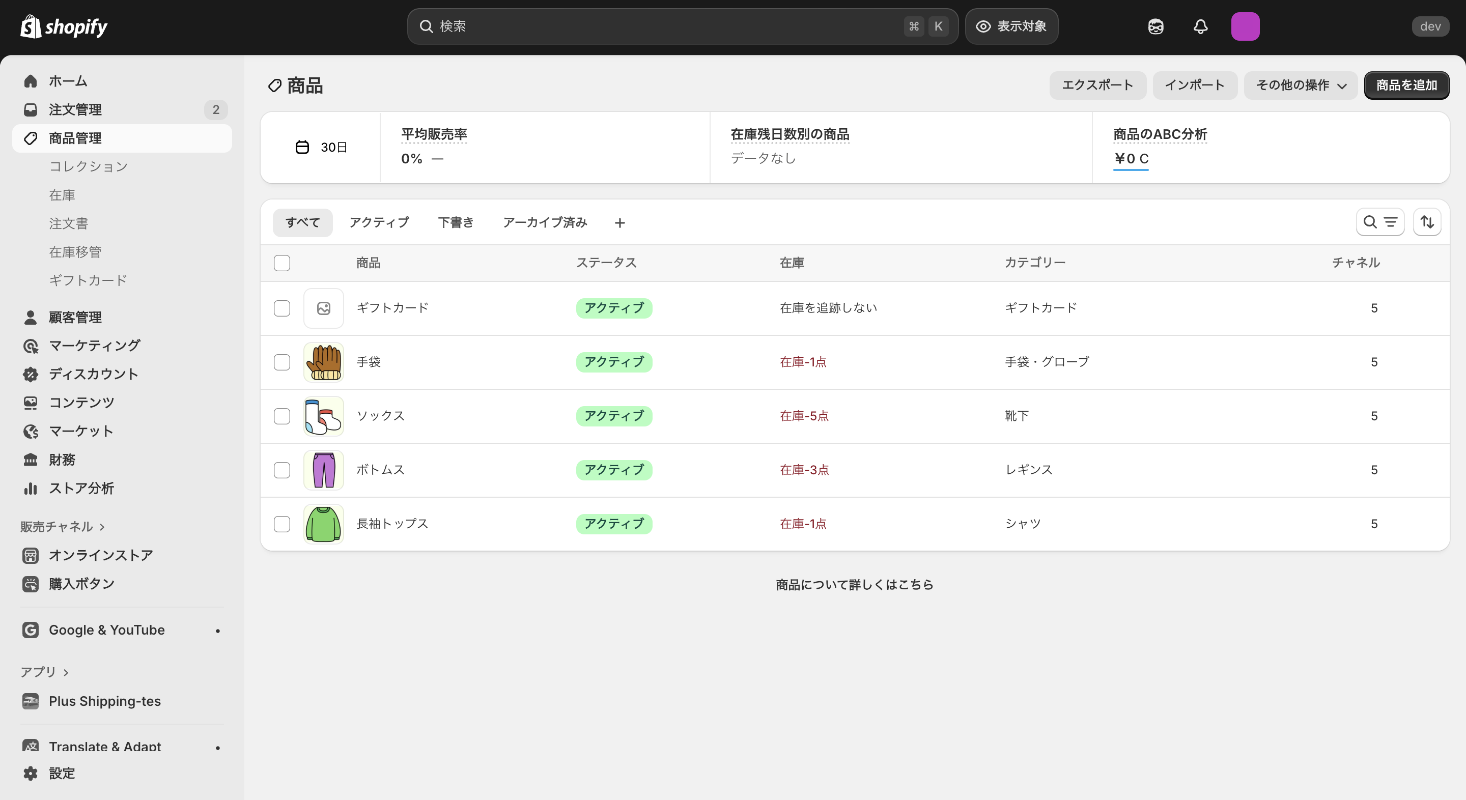
Task: Check the 手袋 product checkbox
Action: [x=281, y=362]
